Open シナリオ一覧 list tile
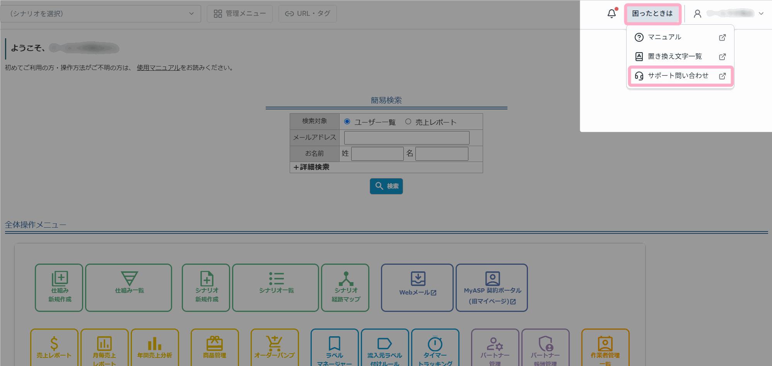772x366 pixels. pos(276,288)
